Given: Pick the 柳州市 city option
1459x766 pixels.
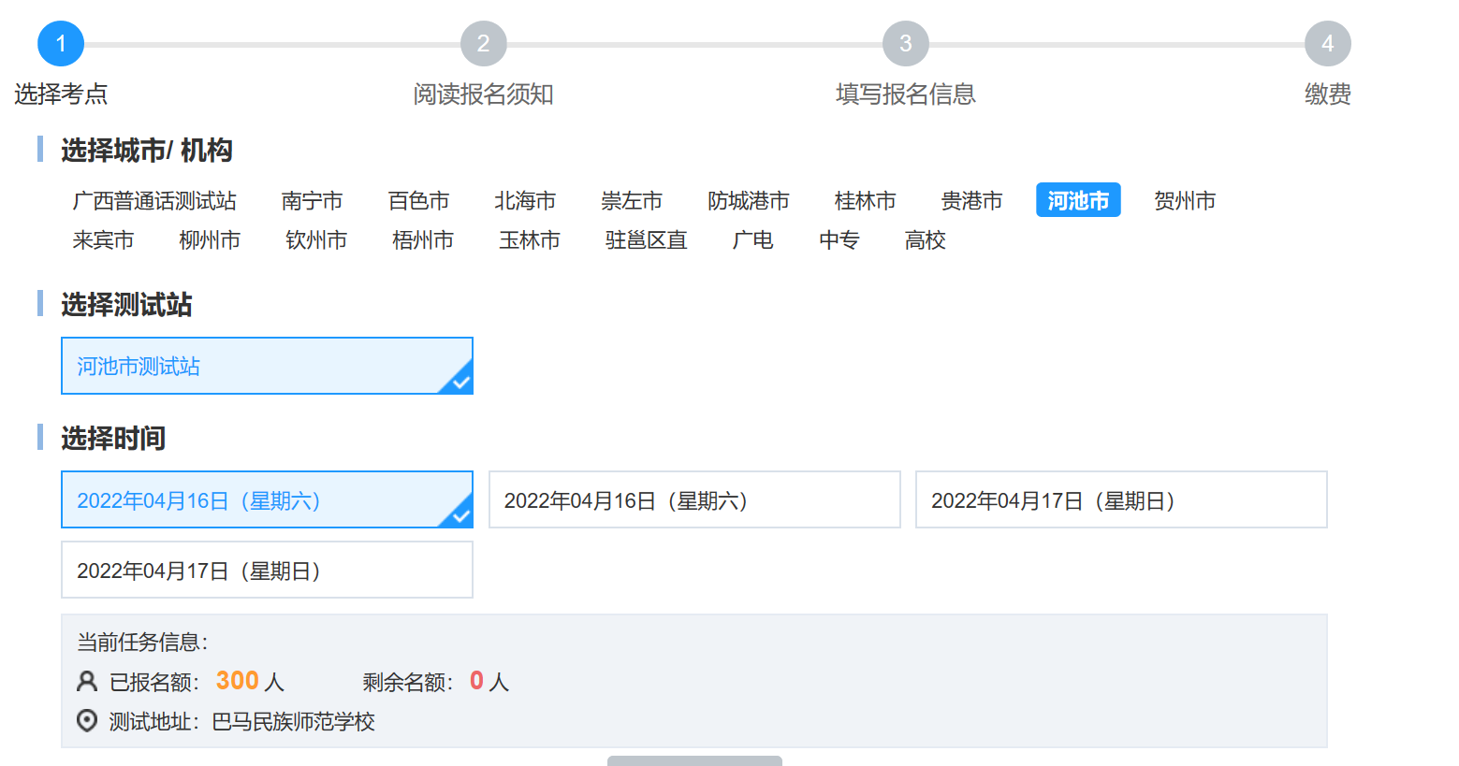Looking at the screenshot, I should [x=210, y=240].
